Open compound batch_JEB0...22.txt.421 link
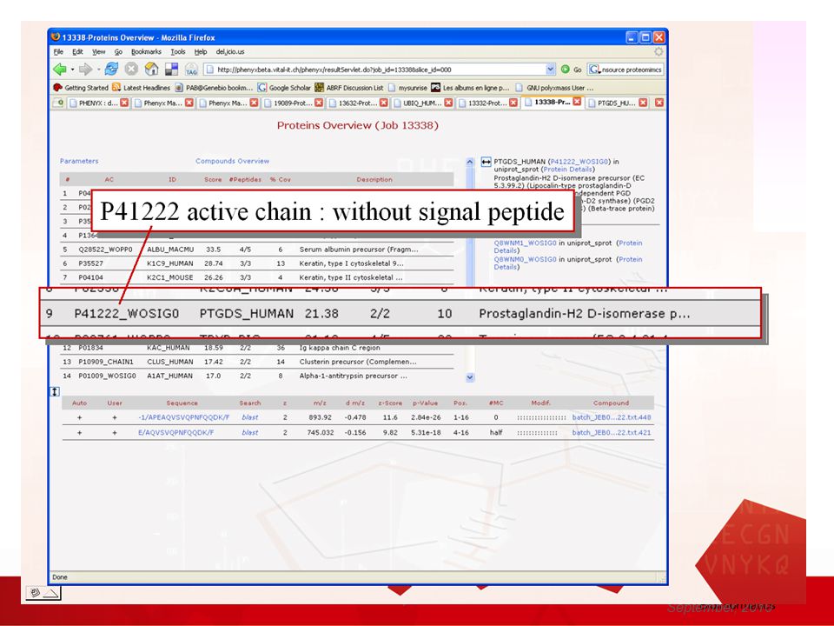Screen dimensions: 834x626 pyautogui.click(x=612, y=433)
